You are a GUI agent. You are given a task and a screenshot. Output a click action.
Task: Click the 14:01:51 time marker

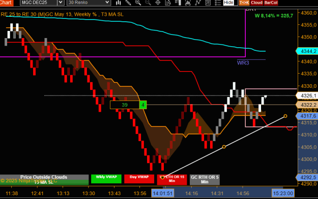[163, 193]
